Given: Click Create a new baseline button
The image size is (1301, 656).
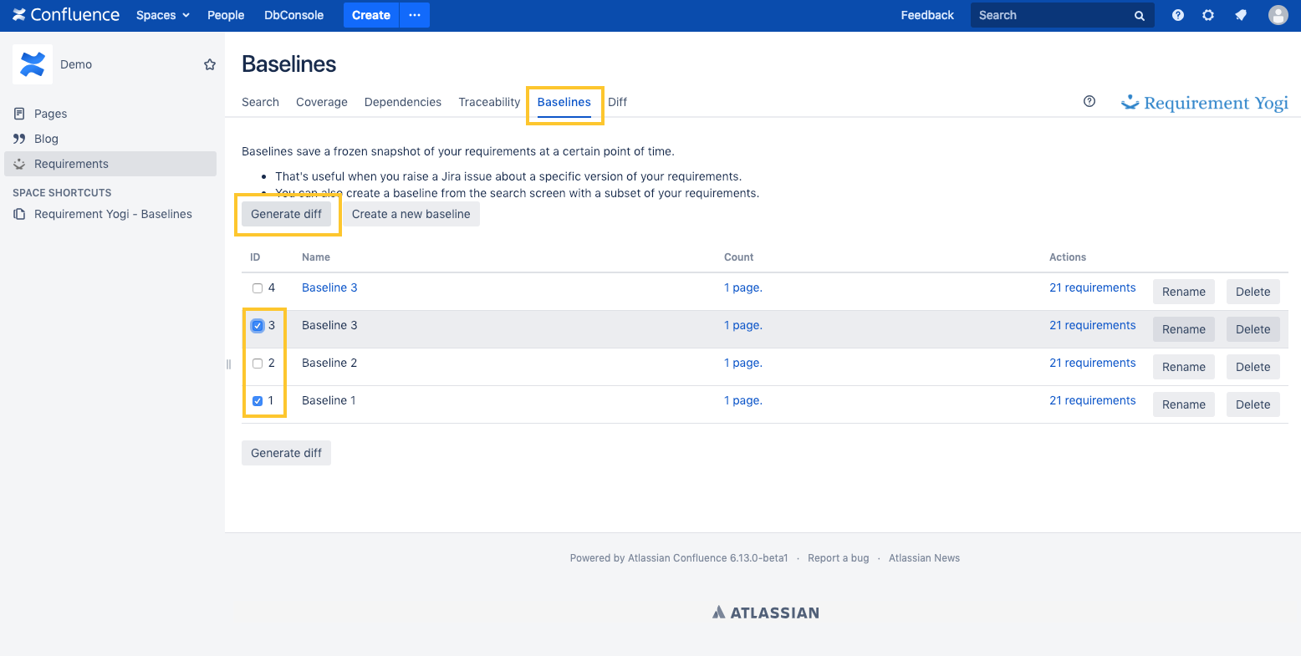Looking at the screenshot, I should (411, 214).
